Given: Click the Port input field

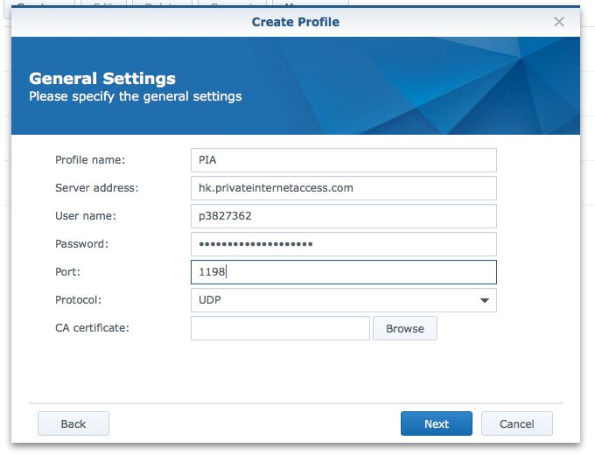Looking at the screenshot, I should pos(343,272).
